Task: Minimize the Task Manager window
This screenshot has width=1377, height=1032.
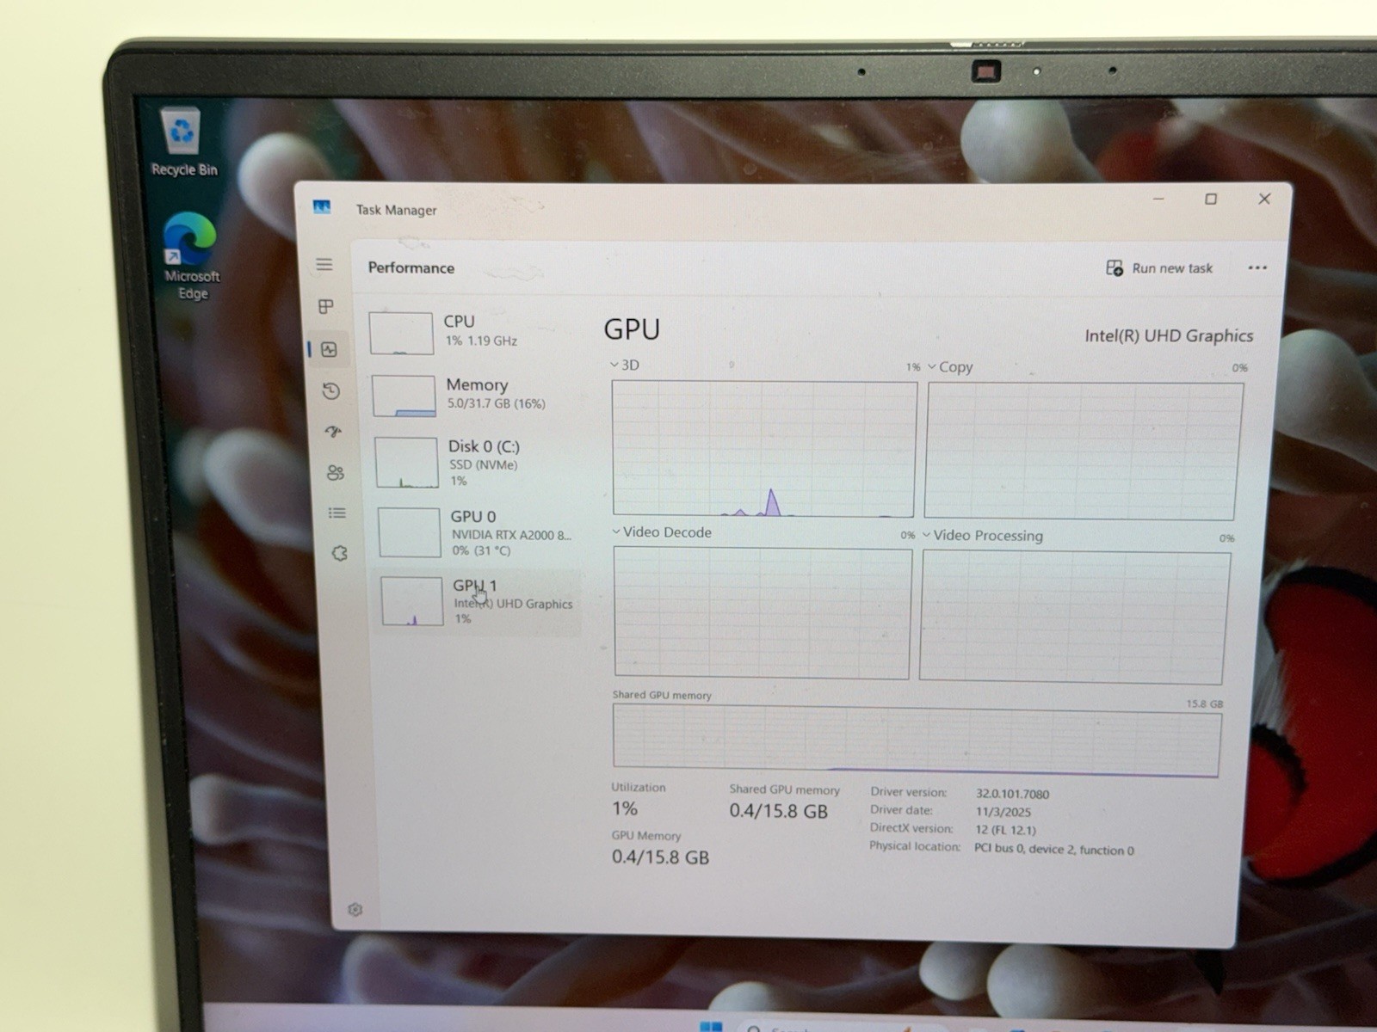Action: (1158, 199)
